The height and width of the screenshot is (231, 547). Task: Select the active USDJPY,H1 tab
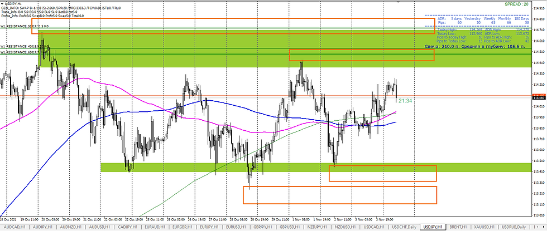pos(433,227)
